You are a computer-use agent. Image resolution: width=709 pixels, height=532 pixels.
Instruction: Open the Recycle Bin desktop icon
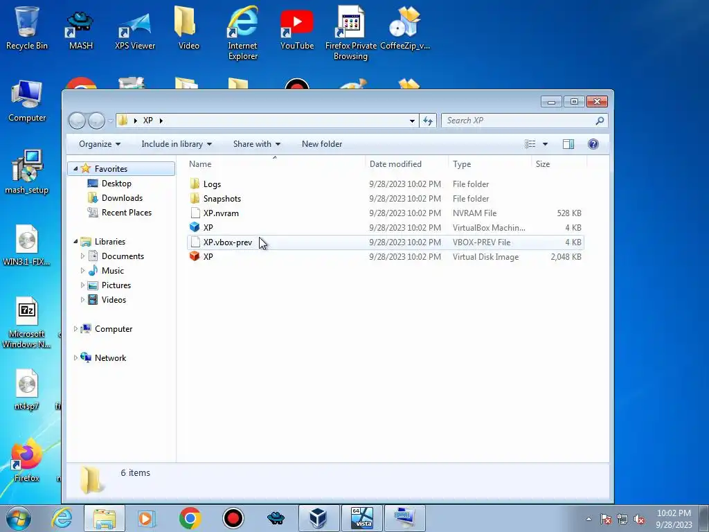tap(27, 28)
